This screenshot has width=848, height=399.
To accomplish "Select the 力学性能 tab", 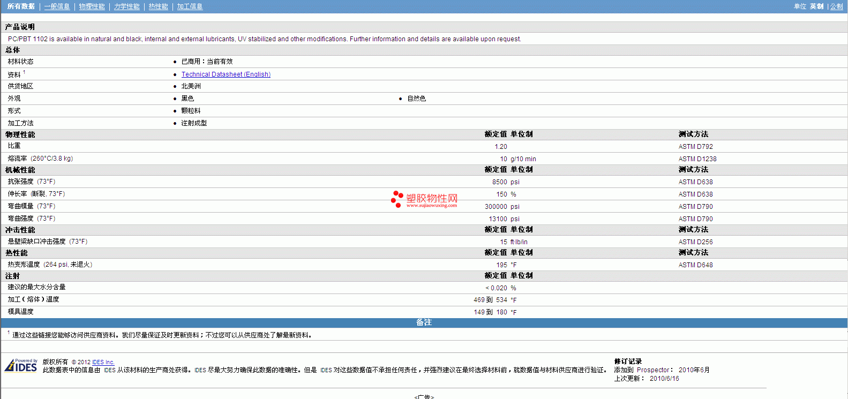I will 126,6.
